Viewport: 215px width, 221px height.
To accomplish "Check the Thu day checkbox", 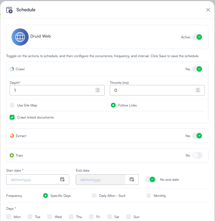I will [71, 217].
